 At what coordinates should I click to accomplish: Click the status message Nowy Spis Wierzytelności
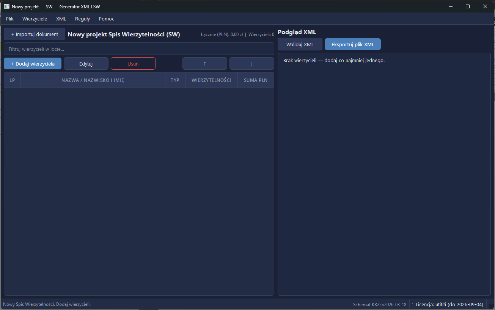(x=47, y=304)
